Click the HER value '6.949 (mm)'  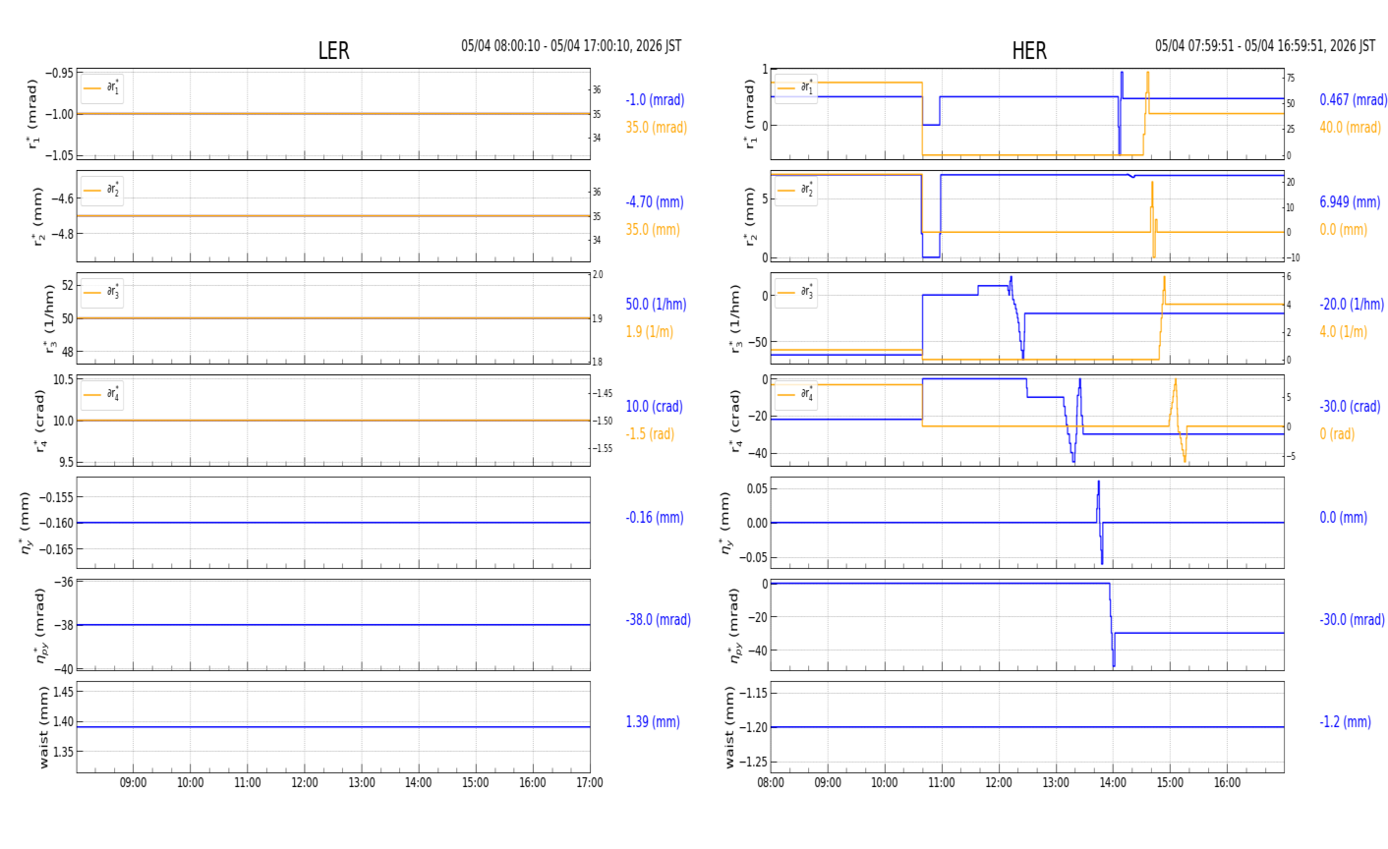[x=1350, y=202]
